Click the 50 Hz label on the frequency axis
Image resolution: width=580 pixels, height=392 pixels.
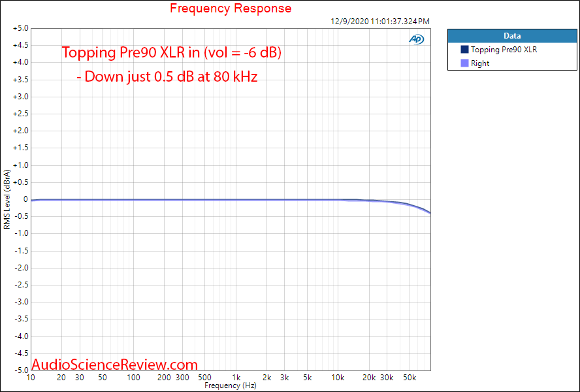coord(102,378)
